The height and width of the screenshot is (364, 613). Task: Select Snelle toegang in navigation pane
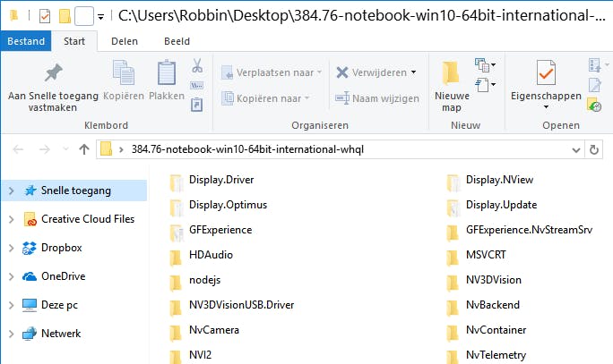[x=76, y=190]
